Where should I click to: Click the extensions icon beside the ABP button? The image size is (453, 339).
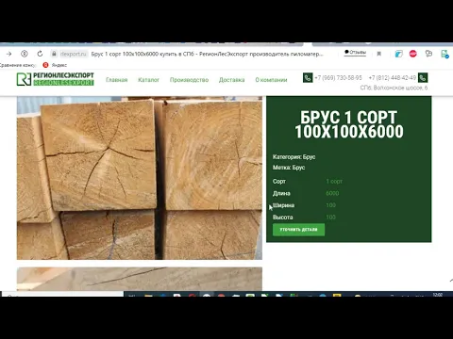pos(428,54)
